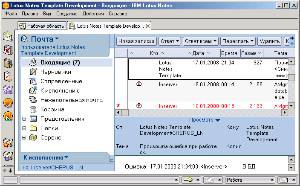Click the bookmark bar scroll down arrow
Viewport: 300px width, 186px height.
pyautogui.click(x=11, y=170)
